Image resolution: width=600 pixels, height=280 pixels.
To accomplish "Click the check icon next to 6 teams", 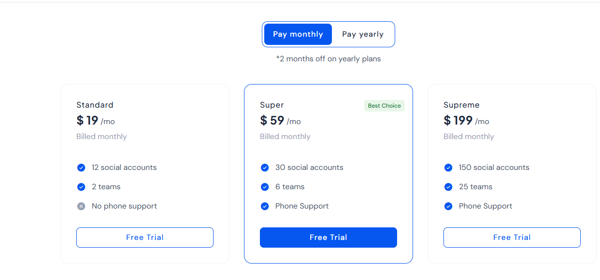I will (265, 187).
